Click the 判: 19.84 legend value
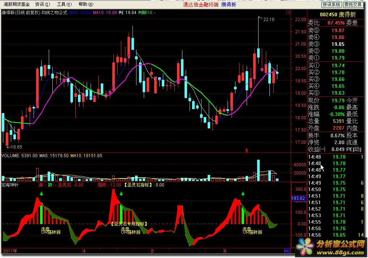 [127, 12]
